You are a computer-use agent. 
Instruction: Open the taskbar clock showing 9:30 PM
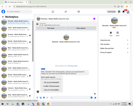click(124, 104)
